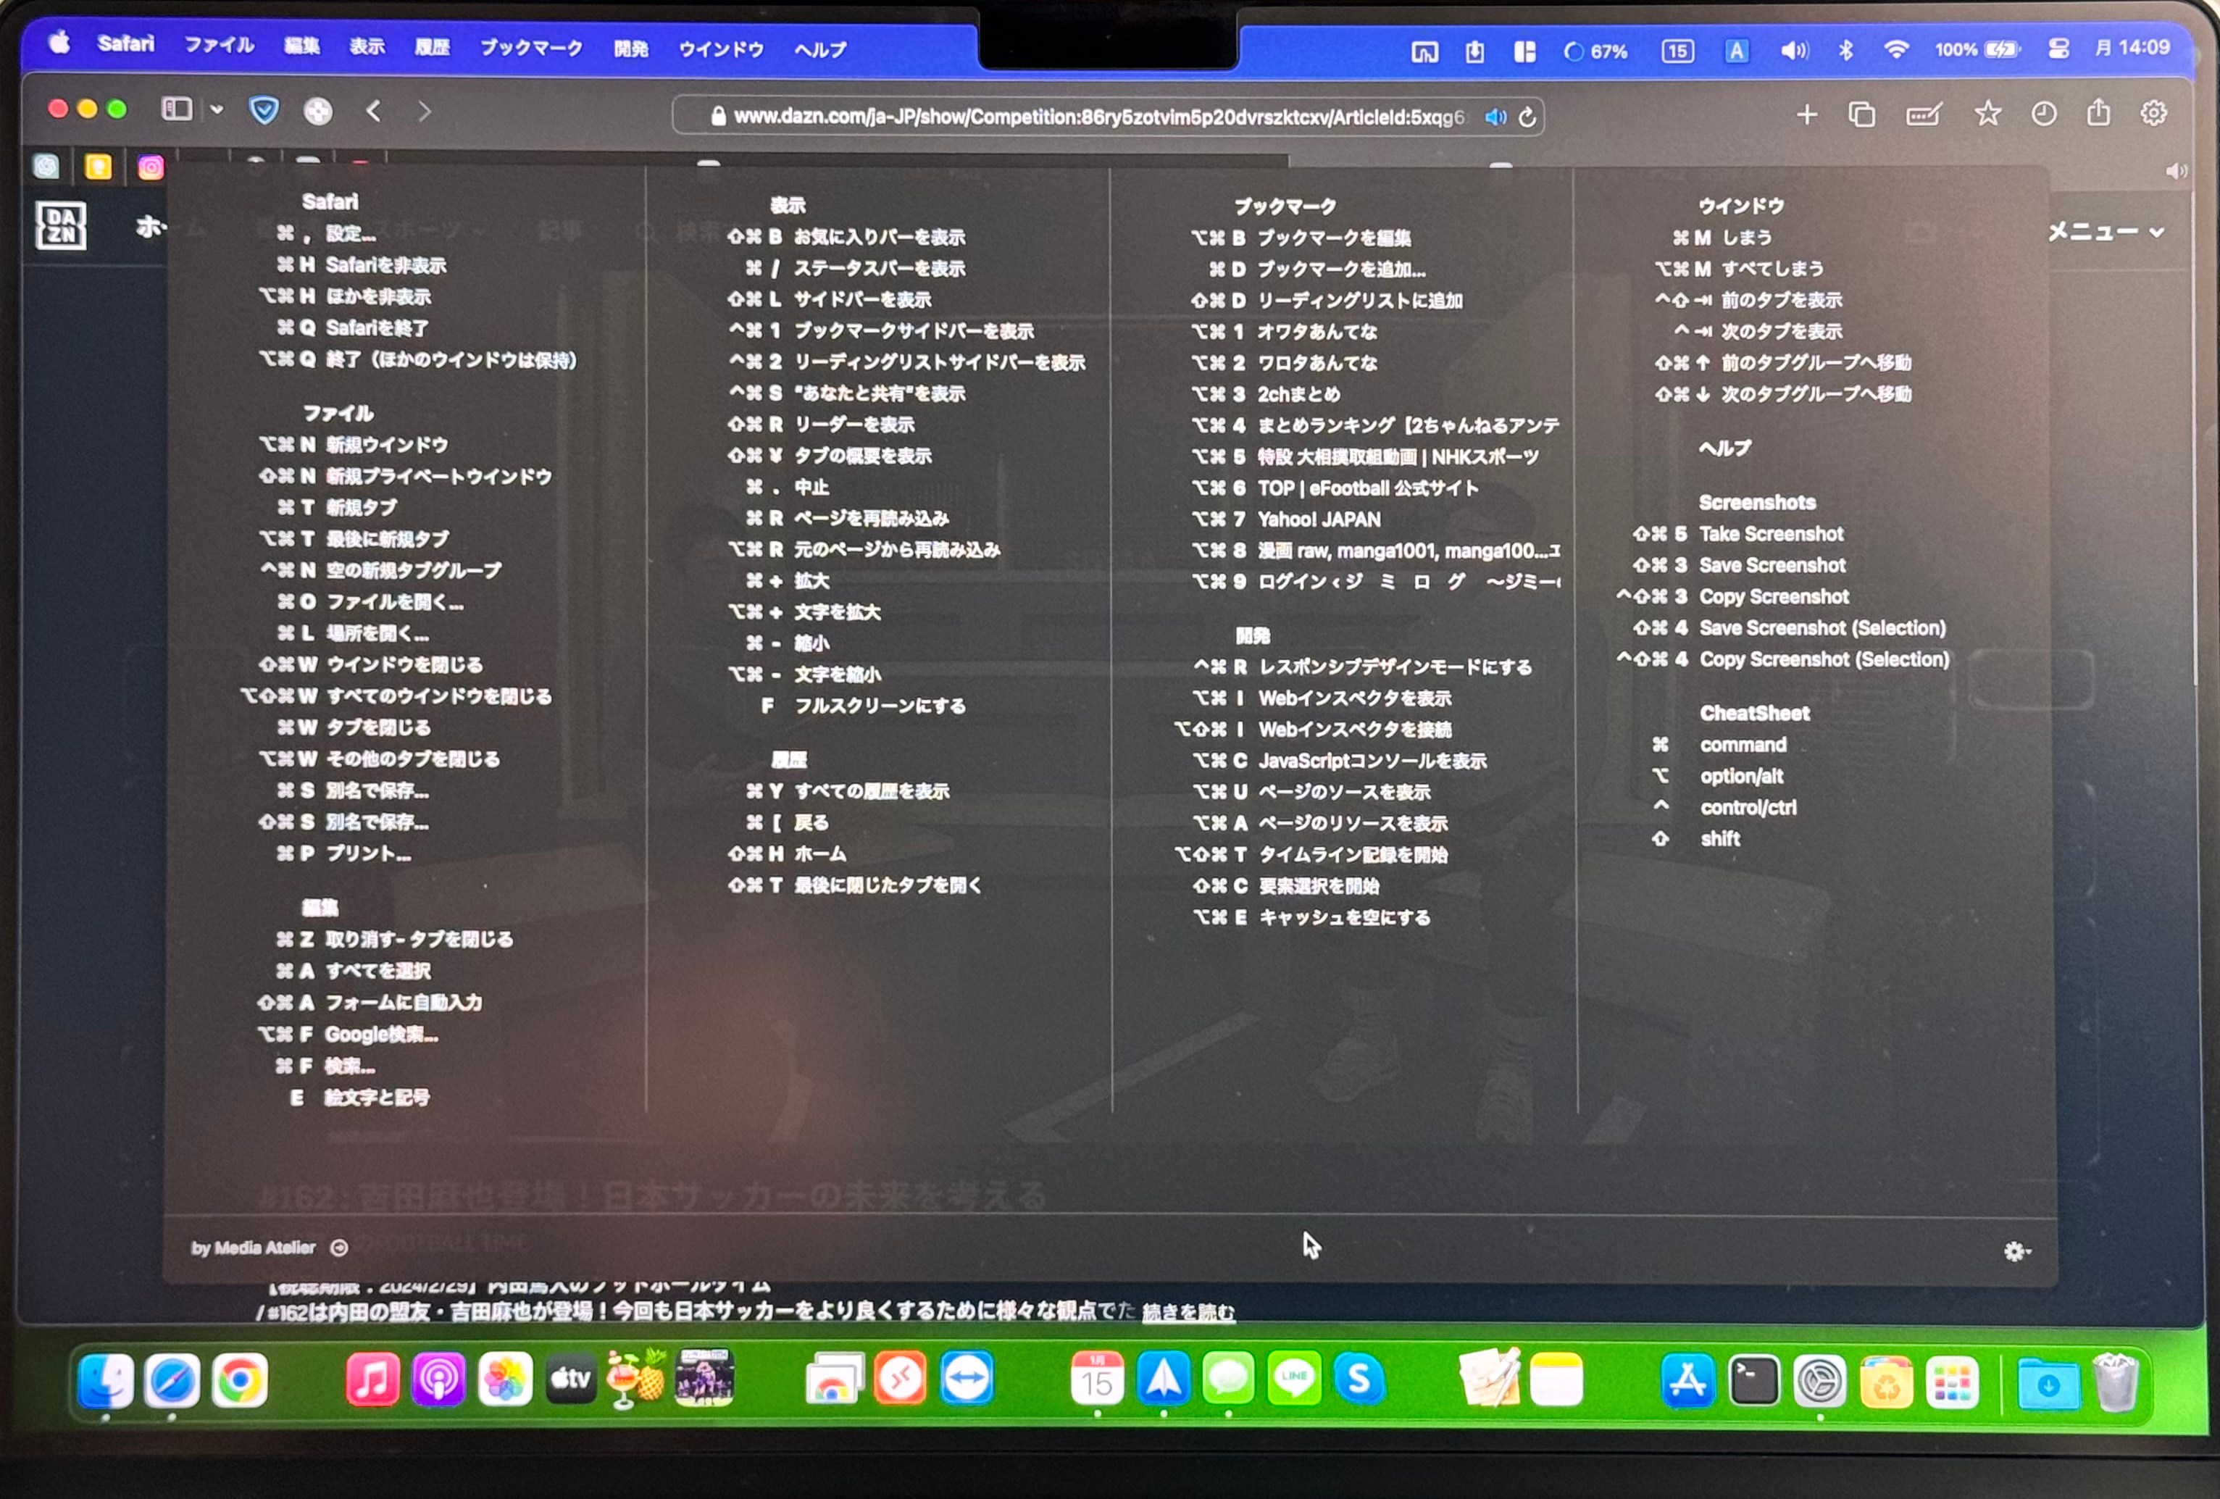2220x1499 pixels.
Task: Click the DAZN logo
Action: [61, 227]
